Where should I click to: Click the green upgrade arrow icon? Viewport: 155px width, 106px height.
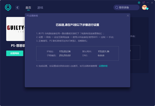point(139,3)
